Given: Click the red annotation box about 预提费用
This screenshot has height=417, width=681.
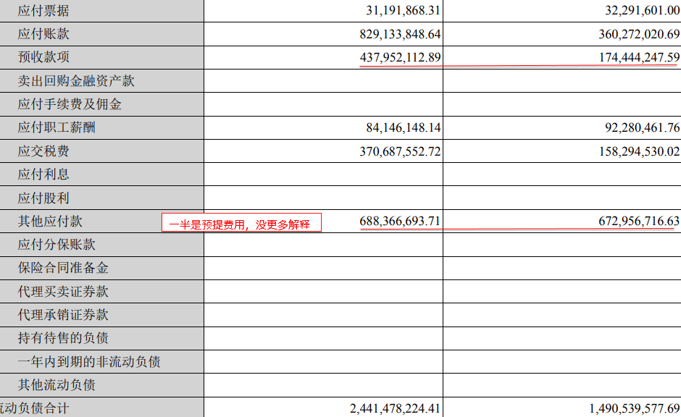Looking at the screenshot, I should 241,224.
